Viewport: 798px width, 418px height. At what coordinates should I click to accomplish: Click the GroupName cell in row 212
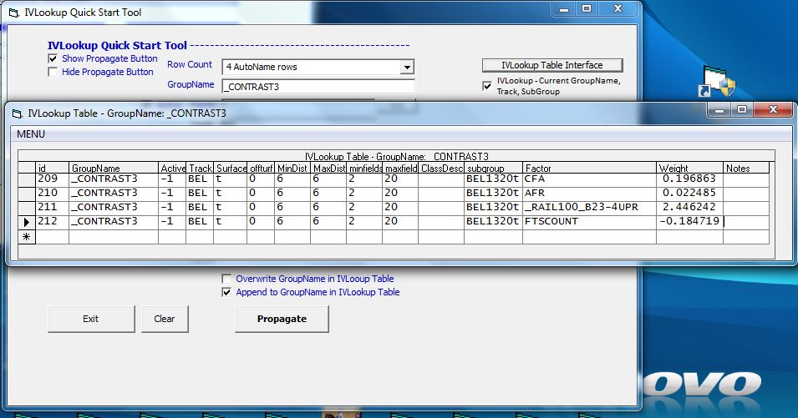point(114,222)
